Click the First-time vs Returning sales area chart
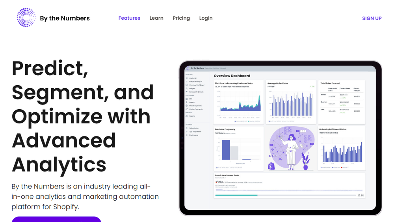The width and height of the screenshot is (394, 222). (238, 104)
